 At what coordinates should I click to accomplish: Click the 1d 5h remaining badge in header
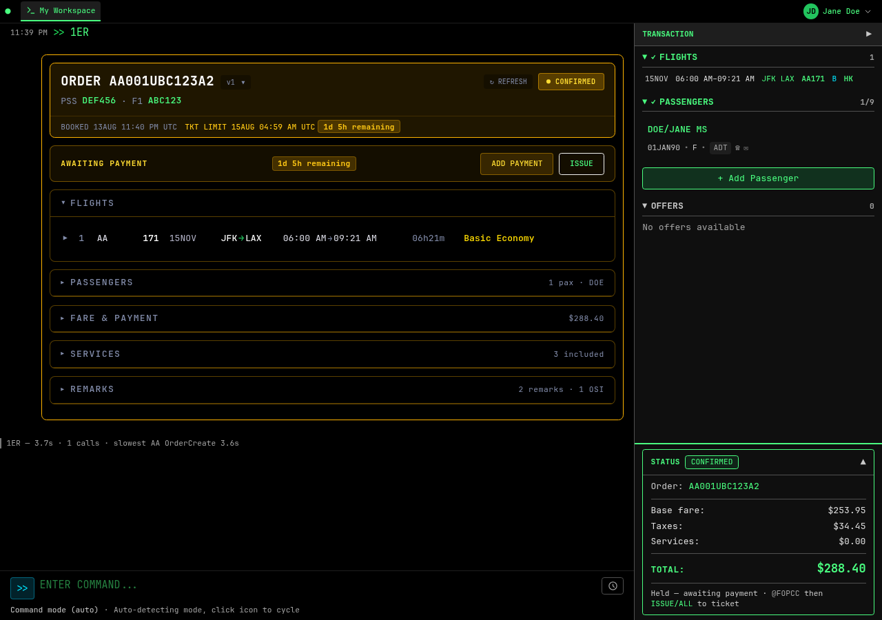point(359,127)
